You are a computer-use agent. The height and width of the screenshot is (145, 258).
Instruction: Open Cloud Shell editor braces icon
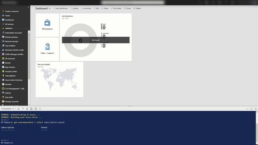point(40,109)
